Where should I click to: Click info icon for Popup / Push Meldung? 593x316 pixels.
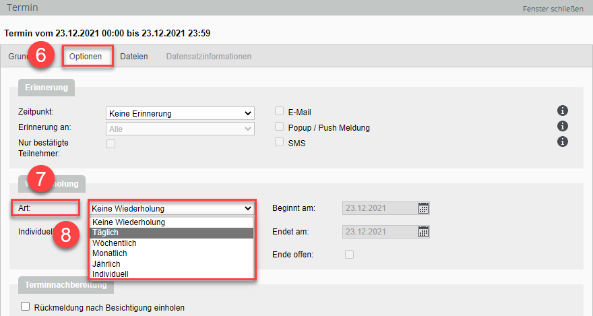[563, 127]
